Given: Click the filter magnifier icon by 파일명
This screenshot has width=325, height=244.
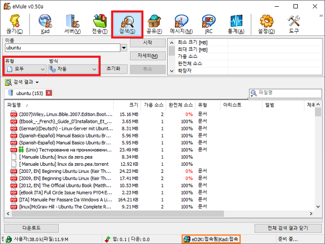Looking at the screenshot, I should pos(253,93).
